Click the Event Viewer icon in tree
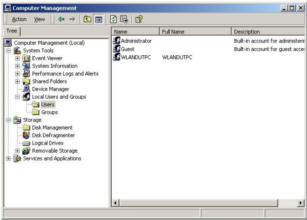Screen dimensions: 307x220 tap(26, 58)
